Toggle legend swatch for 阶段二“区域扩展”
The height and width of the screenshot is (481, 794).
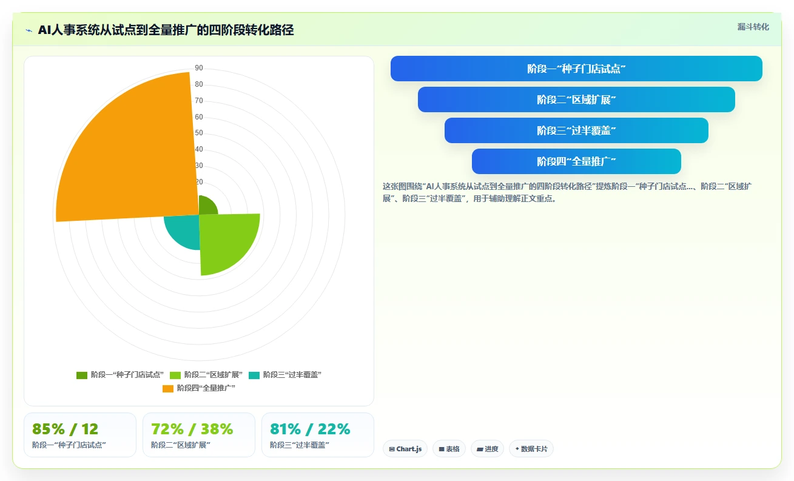175,375
